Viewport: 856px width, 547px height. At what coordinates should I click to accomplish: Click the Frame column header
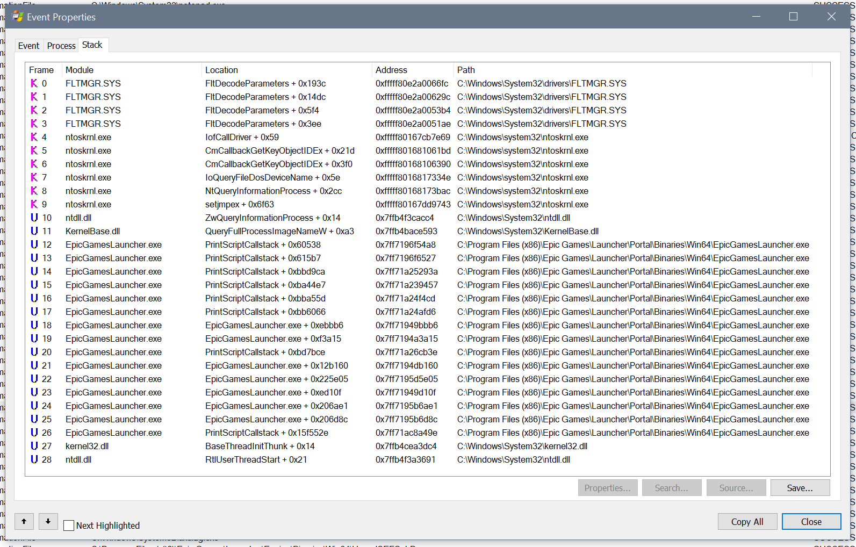(44, 70)
